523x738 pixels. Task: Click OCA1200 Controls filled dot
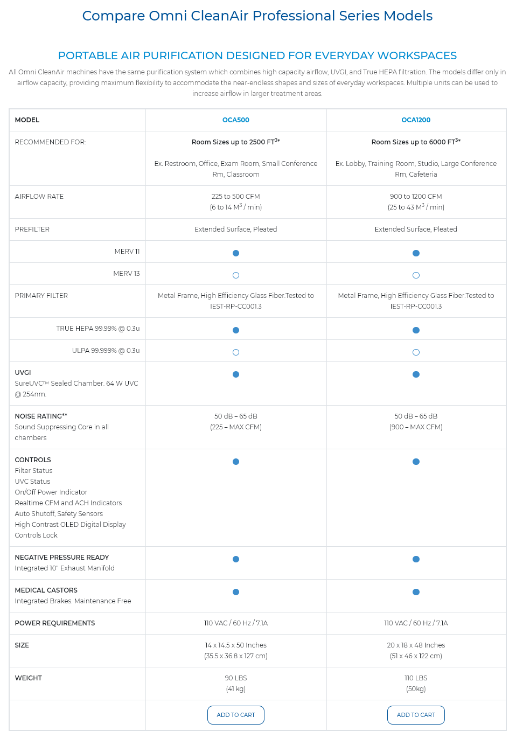click(x=416, y=462)
